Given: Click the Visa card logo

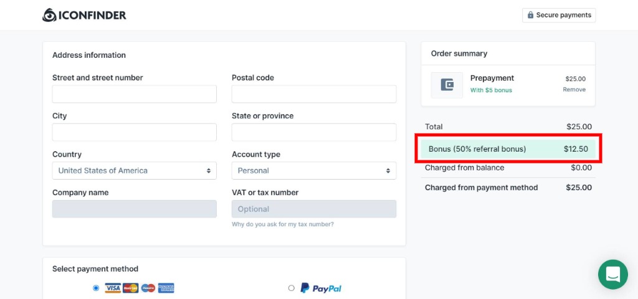Looking at the screenshot, I should point(113,288).
